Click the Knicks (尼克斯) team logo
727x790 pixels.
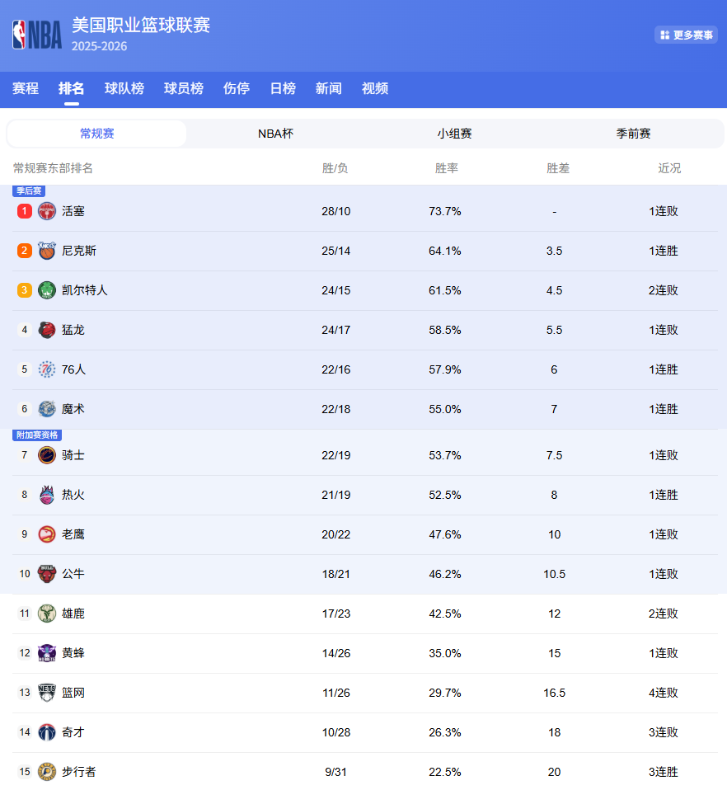47,251
